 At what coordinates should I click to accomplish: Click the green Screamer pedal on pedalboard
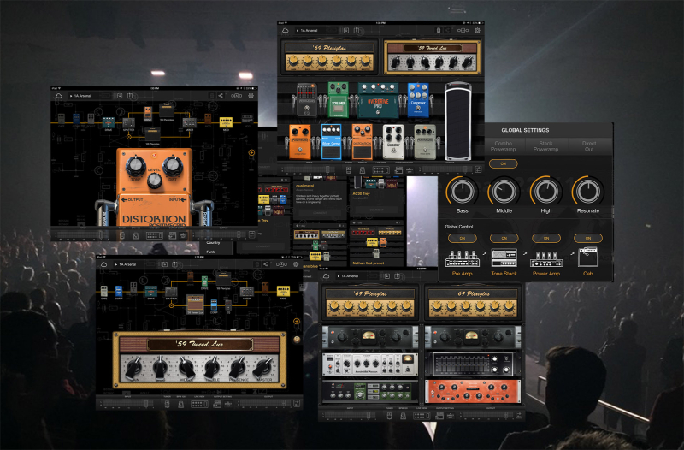(x=338, y=99)
